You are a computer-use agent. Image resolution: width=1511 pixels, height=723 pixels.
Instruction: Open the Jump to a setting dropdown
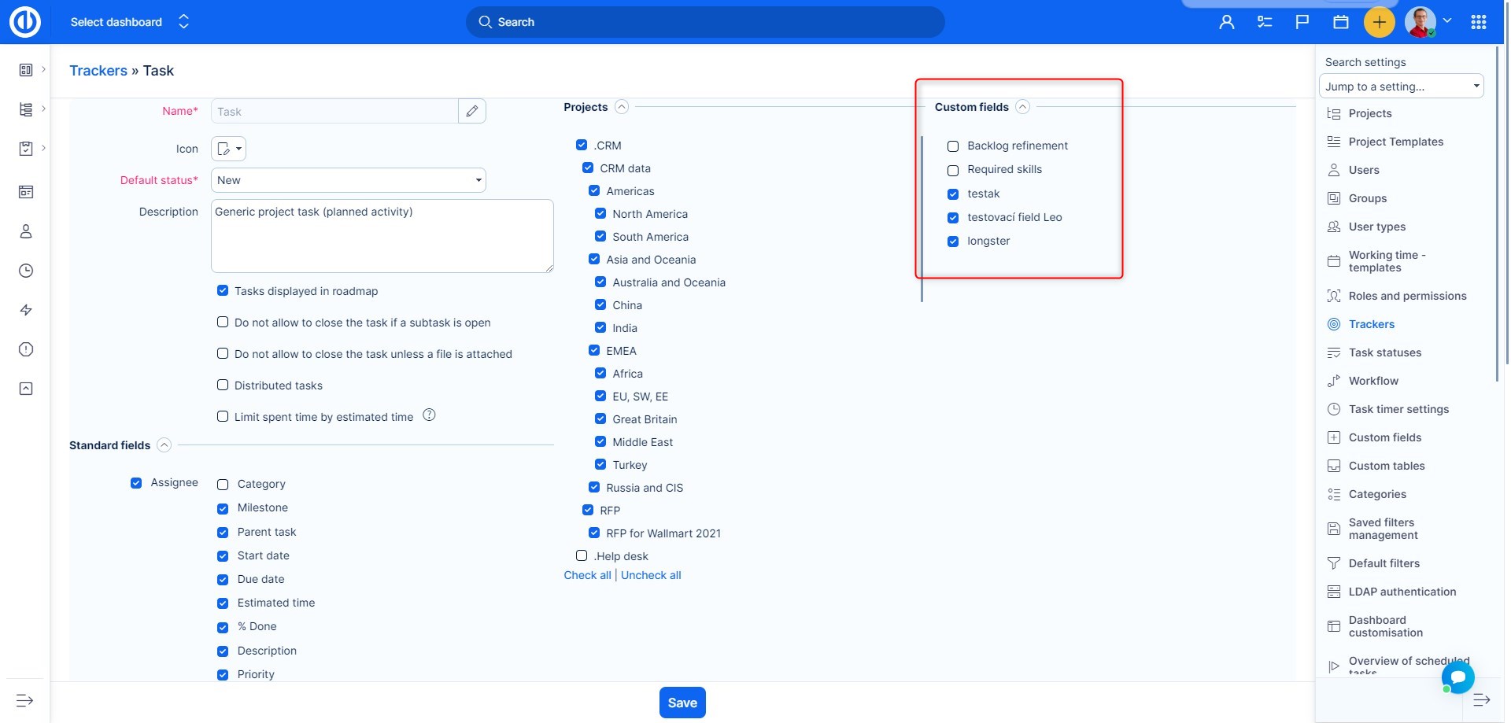pos(1401,87)
